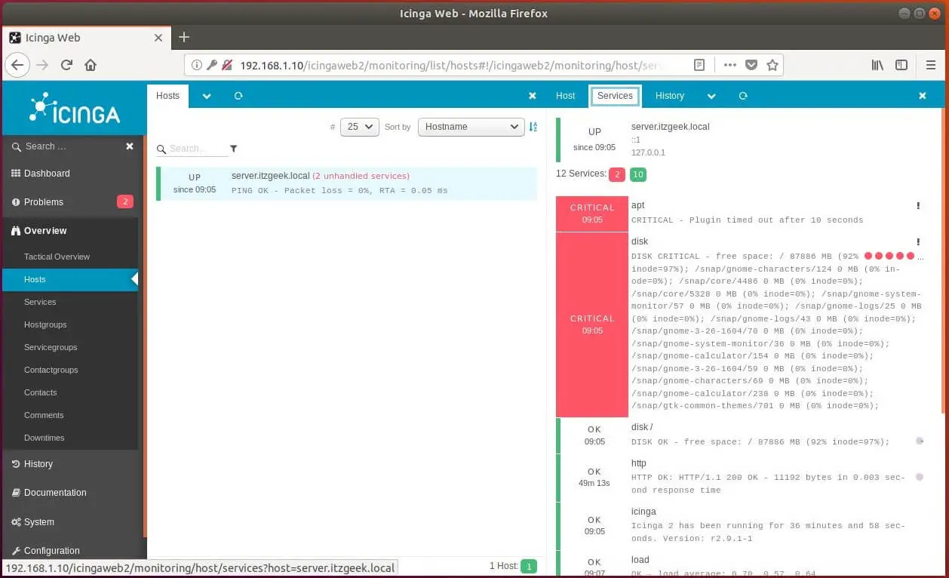Close the Hosts list pane
The height and width of the screenshot is (578, 949).
[x=533, y=96]
